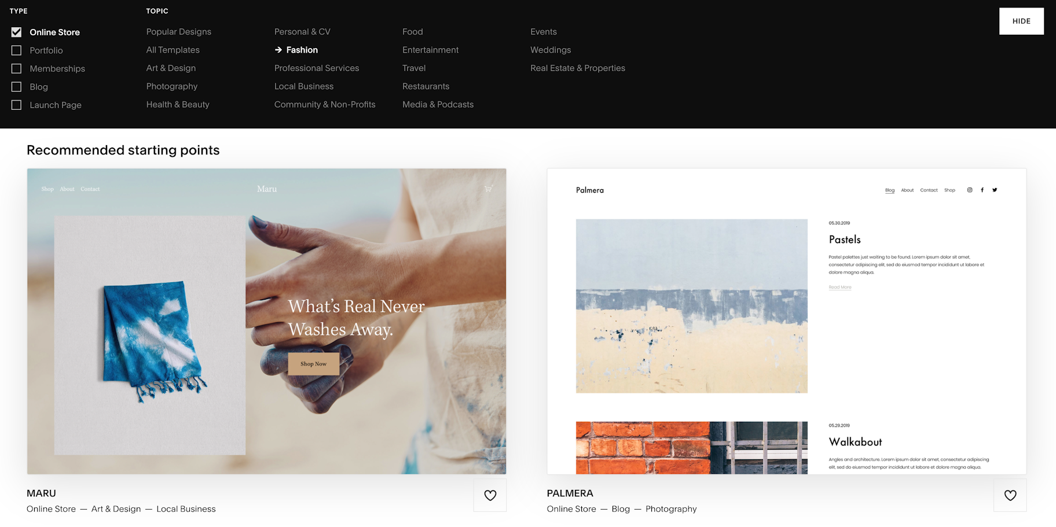Check the Portfolio checkbox
1056x527 pixels.
16,50
